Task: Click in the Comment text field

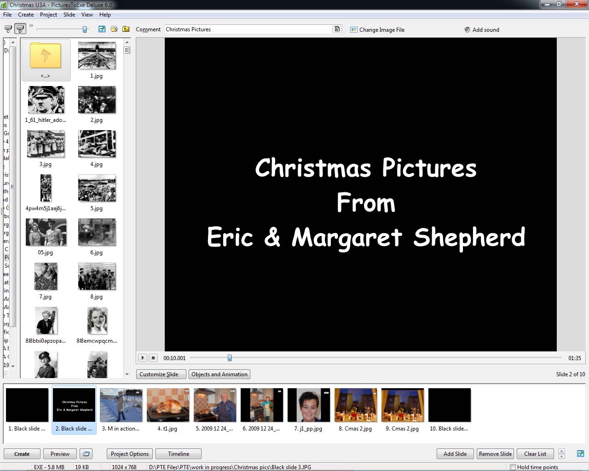Action: 248,29
